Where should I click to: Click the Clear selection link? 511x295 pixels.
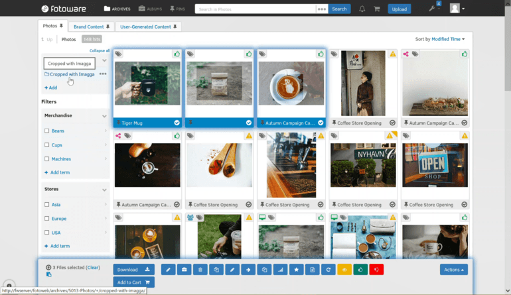[93, 267]
